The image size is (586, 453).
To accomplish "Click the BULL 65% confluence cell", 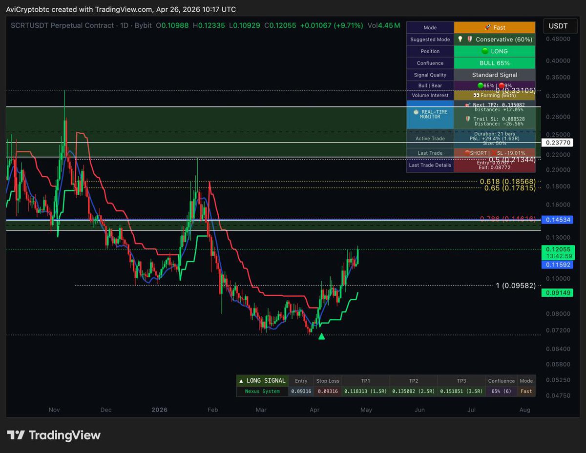I will [494, 63].
